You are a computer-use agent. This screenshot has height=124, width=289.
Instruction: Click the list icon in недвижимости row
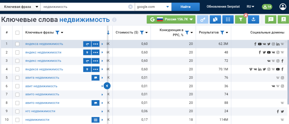point(95,120)
